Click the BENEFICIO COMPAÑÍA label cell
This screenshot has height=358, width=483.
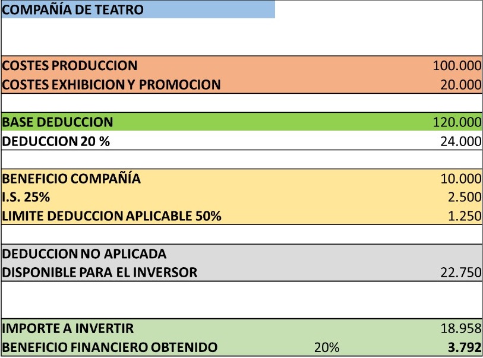pos(72,179)
